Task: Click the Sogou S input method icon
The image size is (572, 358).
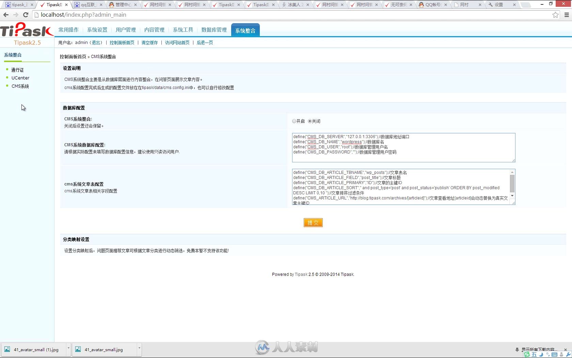Action: [527, 355]
